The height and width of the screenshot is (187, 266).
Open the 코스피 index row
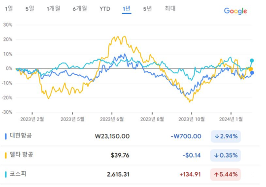130,175
